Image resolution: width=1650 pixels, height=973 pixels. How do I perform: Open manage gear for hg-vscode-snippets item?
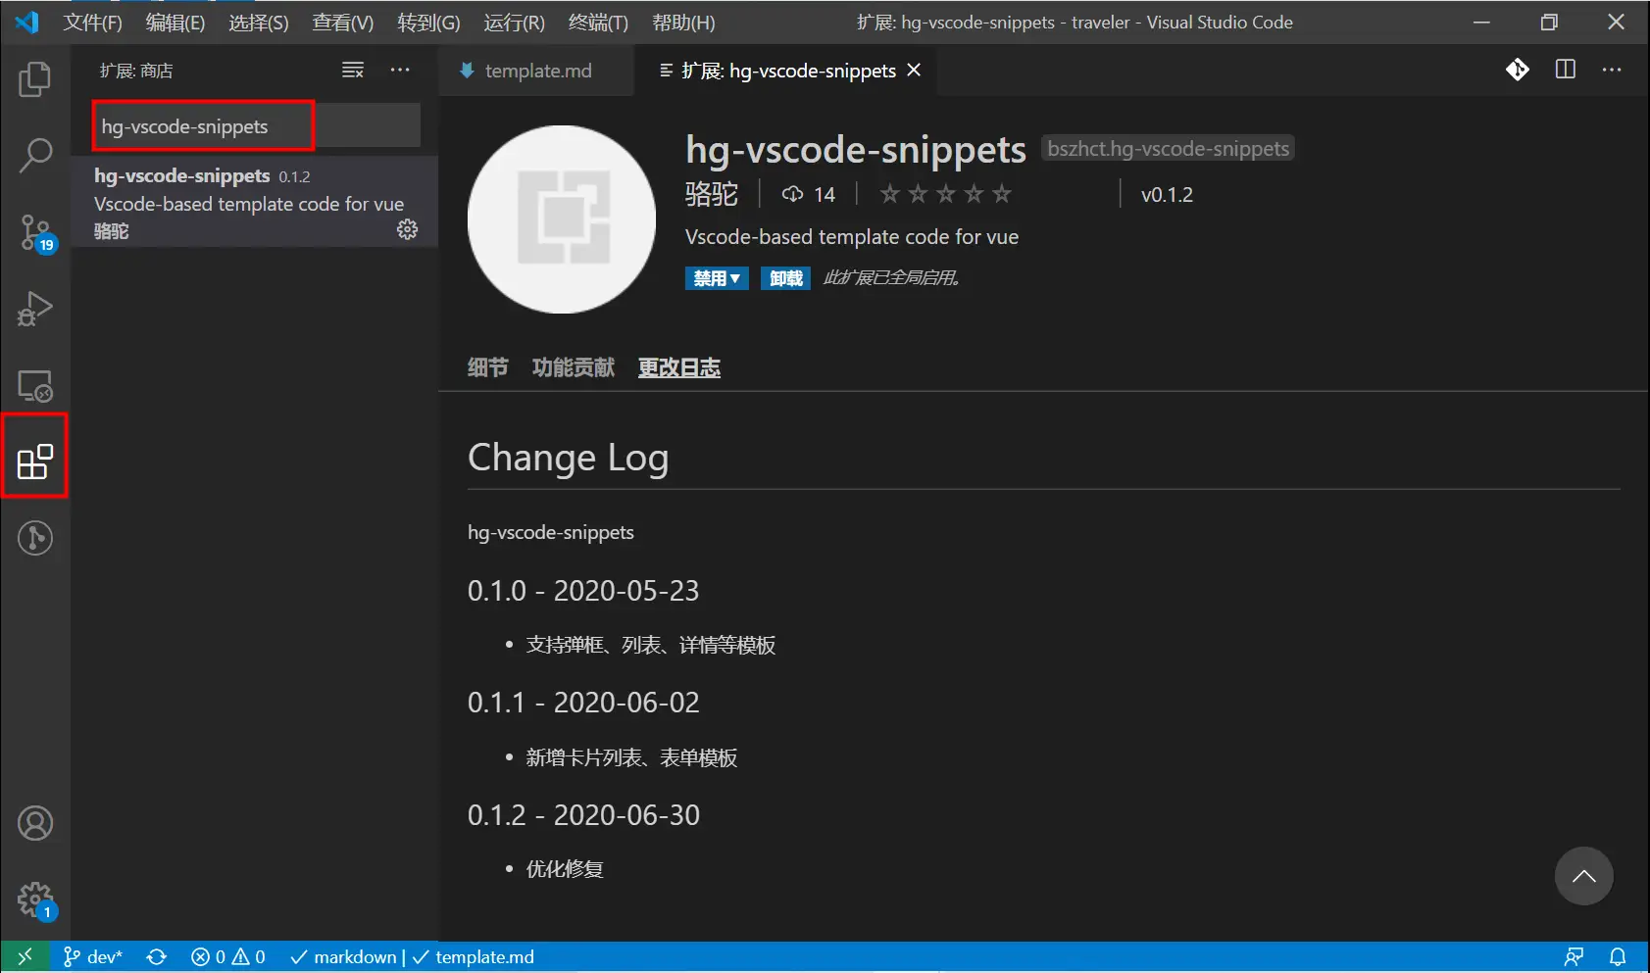[x=407, y=229]
